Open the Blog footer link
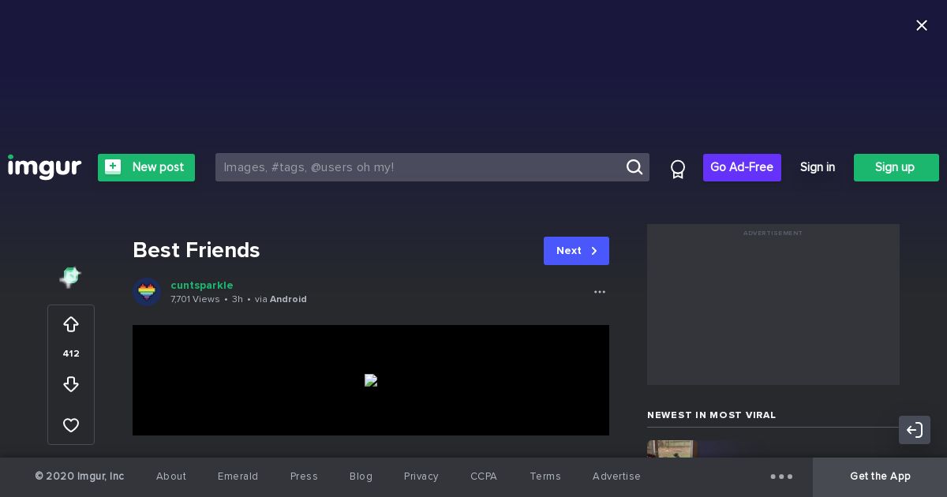Viewport: 947px width, 497px height. [361, 476]
